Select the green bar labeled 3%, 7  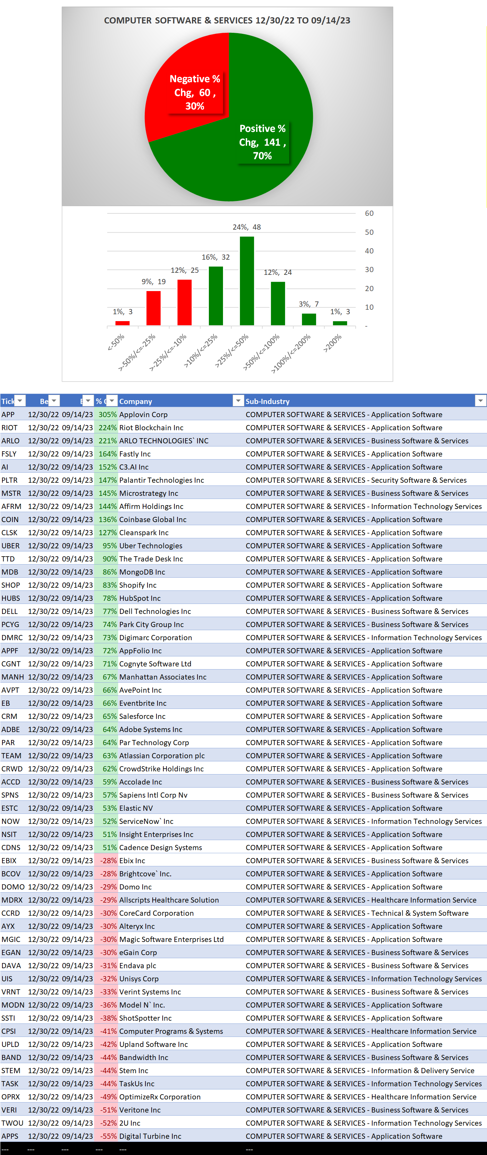(309, 319)
